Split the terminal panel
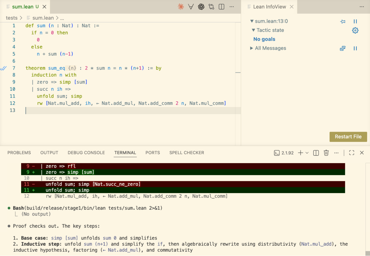Image resolution: width=370 pixels, height=256 pixels. pyautogui.click(x=316, y=153)
